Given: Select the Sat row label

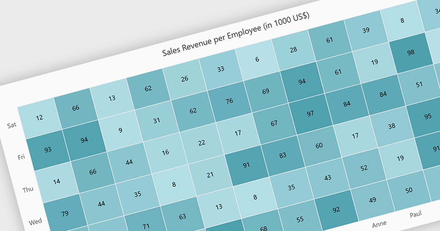Looking at the screenshot, I should click(12, 125).
